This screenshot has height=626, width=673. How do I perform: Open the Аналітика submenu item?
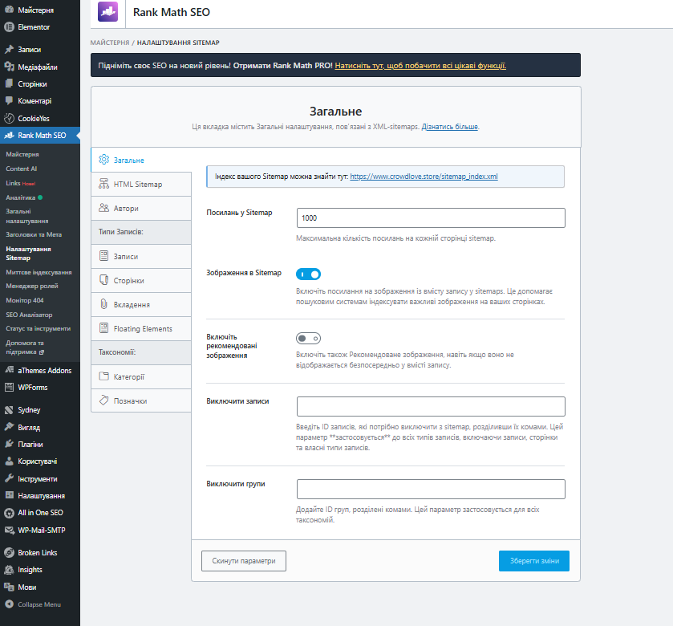click(x=21, y=197)
